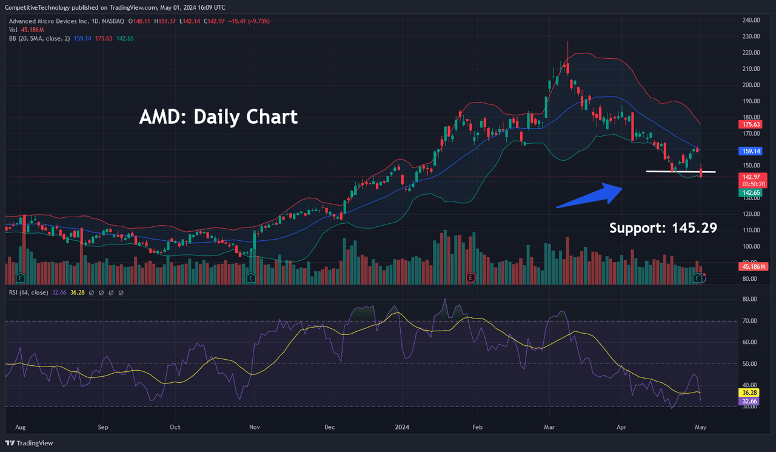Click the Apr label on the time axis
Screen dimensions: 776x452
[623, 427]
